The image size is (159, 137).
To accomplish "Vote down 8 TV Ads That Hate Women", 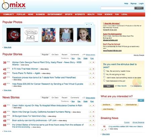I will pyautogui.click(x=94, y=69).
